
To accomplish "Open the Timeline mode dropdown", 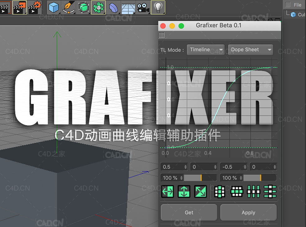I will (205, 50).
